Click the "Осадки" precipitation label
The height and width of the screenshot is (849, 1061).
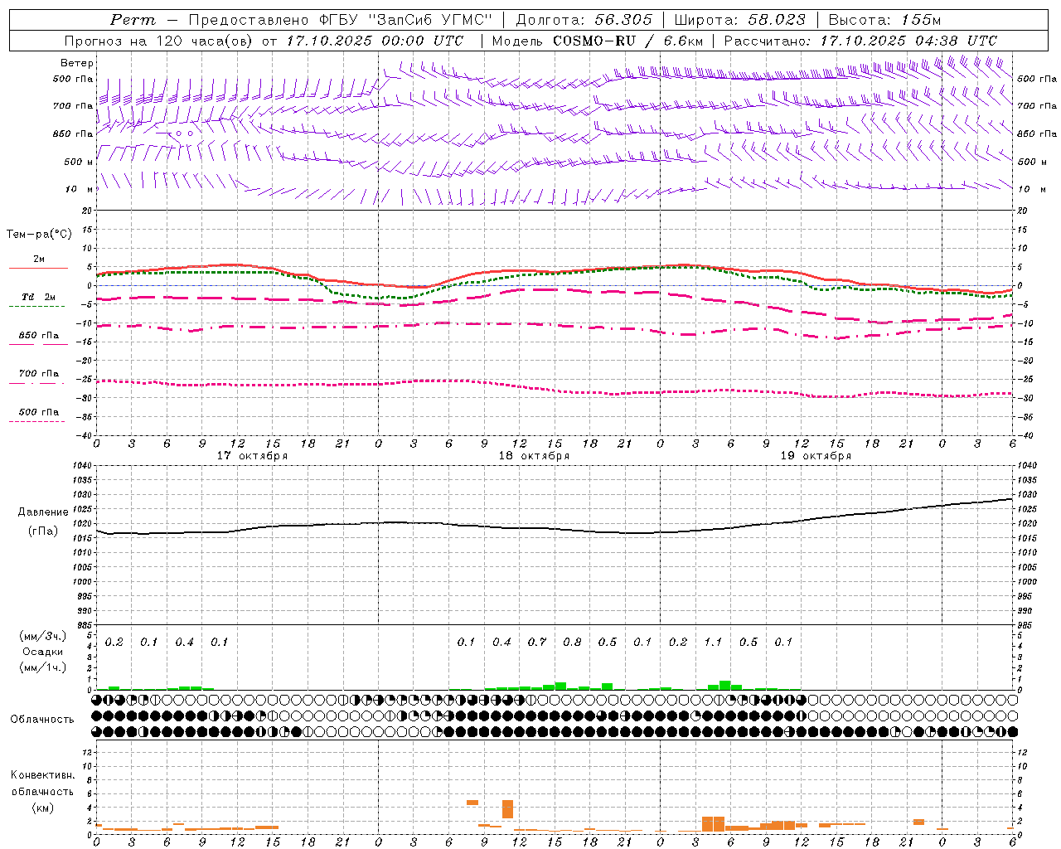(43, 652)
